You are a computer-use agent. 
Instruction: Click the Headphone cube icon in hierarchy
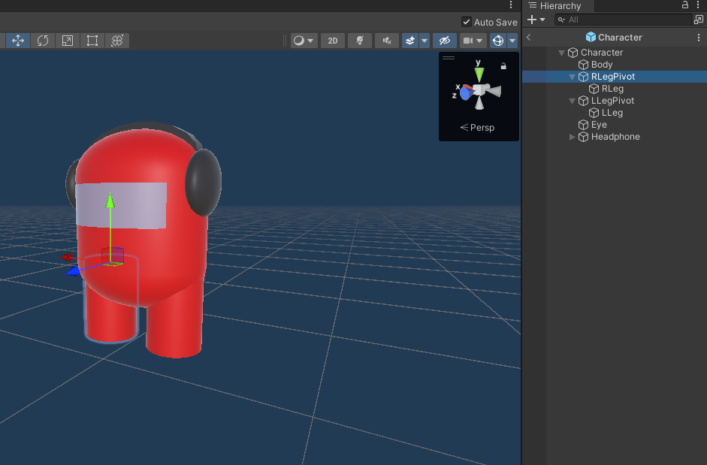tap(584, 137)
